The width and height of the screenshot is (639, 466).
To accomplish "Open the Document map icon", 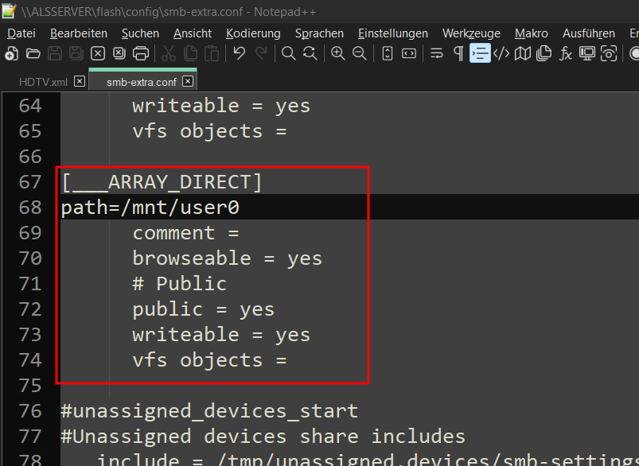I will pos(523,53).
